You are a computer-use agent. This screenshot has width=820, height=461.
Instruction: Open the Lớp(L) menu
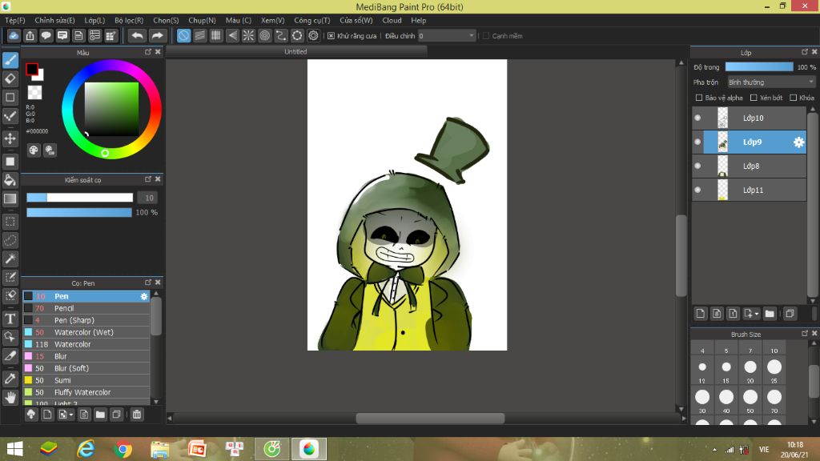[94, 20]
